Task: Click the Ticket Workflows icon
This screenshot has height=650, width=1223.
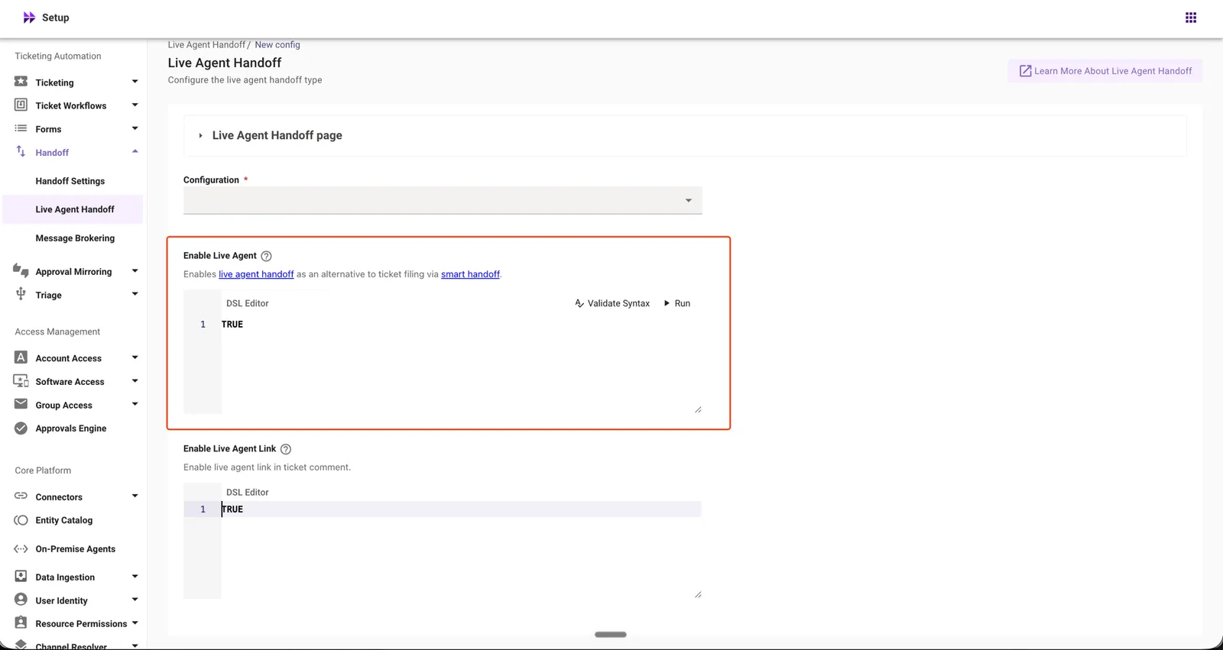Action: (21, 105)
